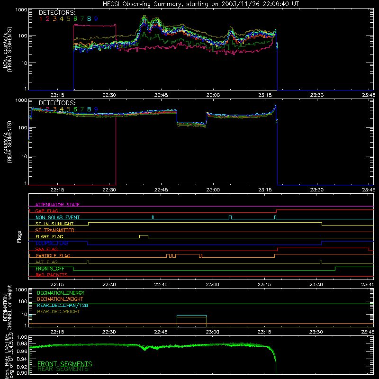Click the SC_TRANSMITTER flag label

pos(55,230)
